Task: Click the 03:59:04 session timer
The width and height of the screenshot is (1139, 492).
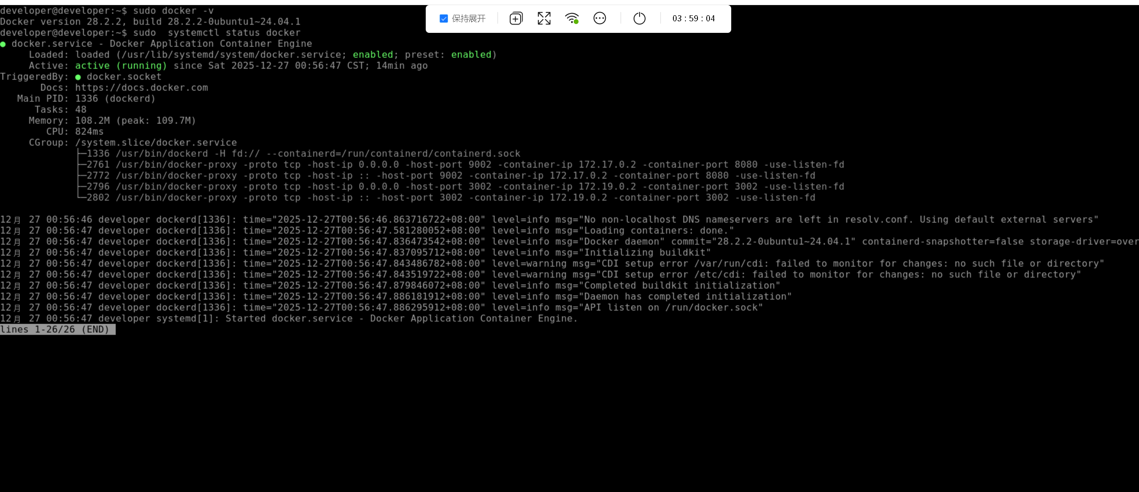Action: [693, 19]
